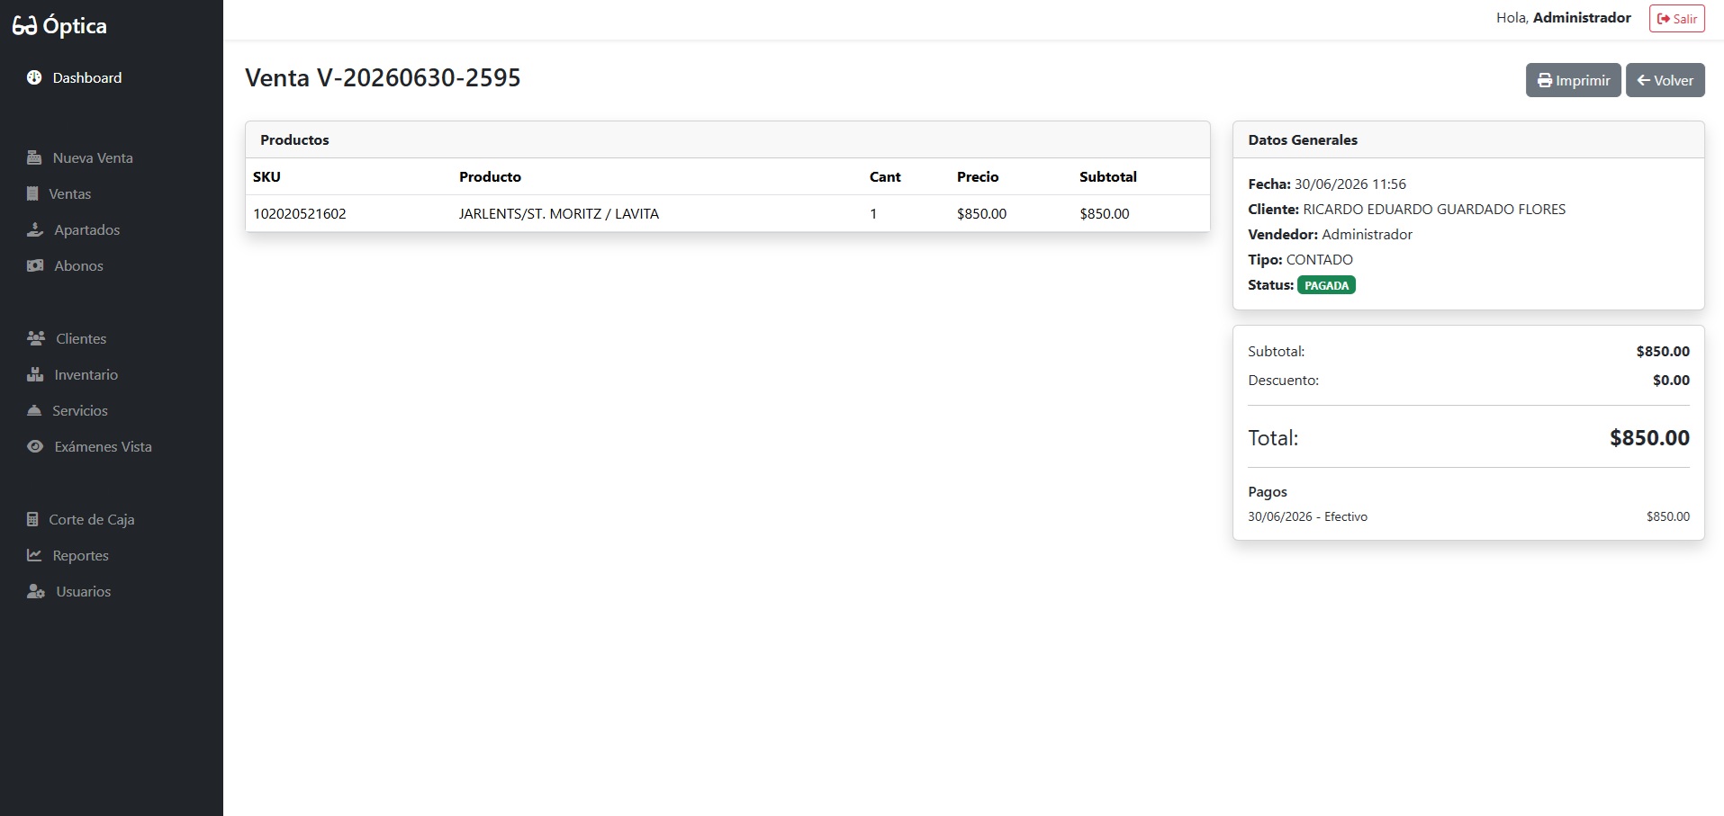Screen dimensions: 1724x816
Task: Open Servicios in the sidebar
Action: coord(112,410)
